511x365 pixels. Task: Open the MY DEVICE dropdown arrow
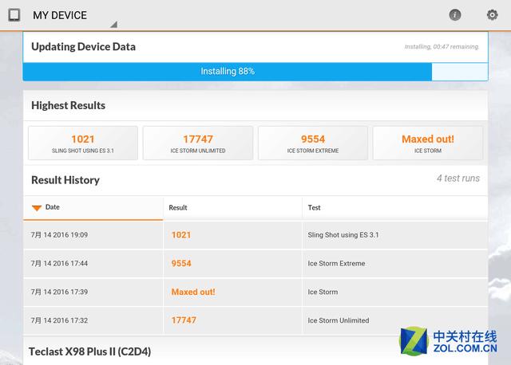(113, 25)
